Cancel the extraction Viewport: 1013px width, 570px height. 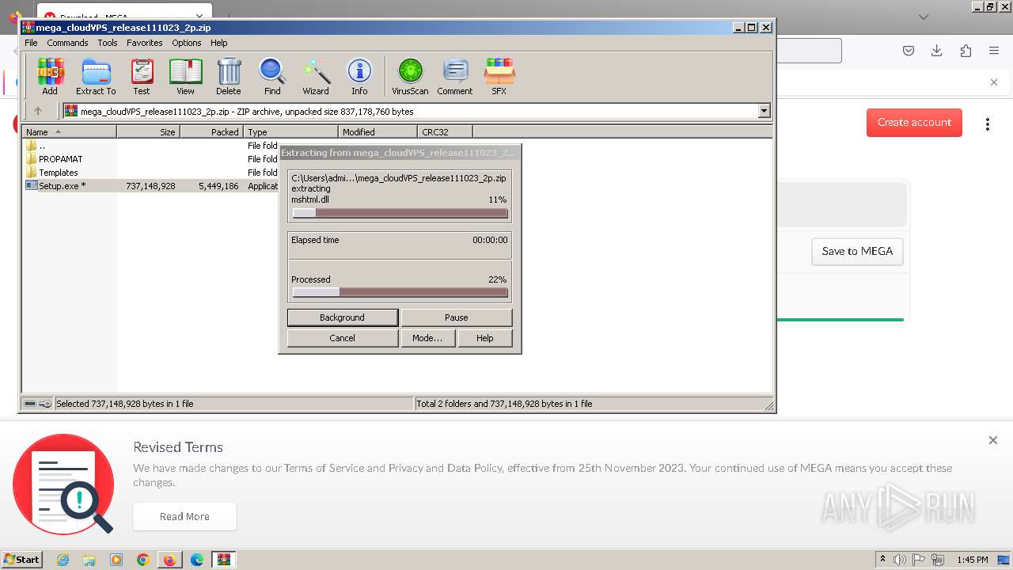click(343, 338)
